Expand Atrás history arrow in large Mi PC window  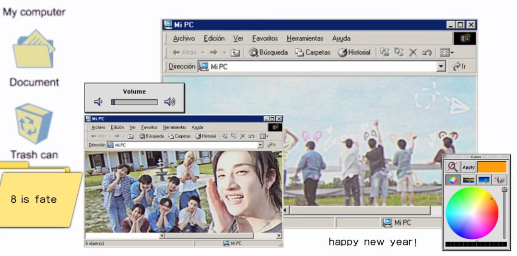coord(203,53)
